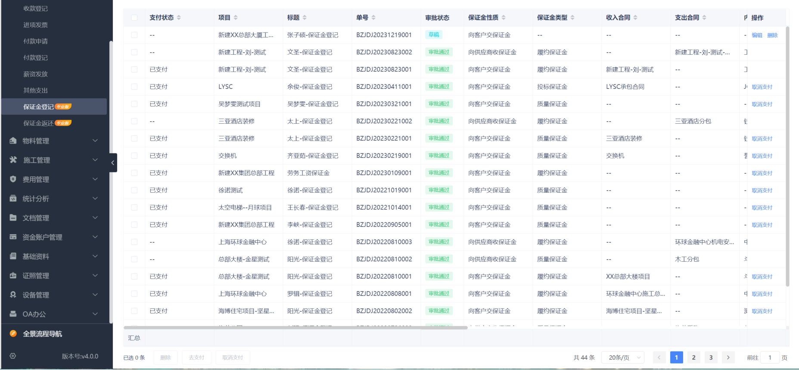
Task: Go to page 2 of results
Action: point(693,357)
